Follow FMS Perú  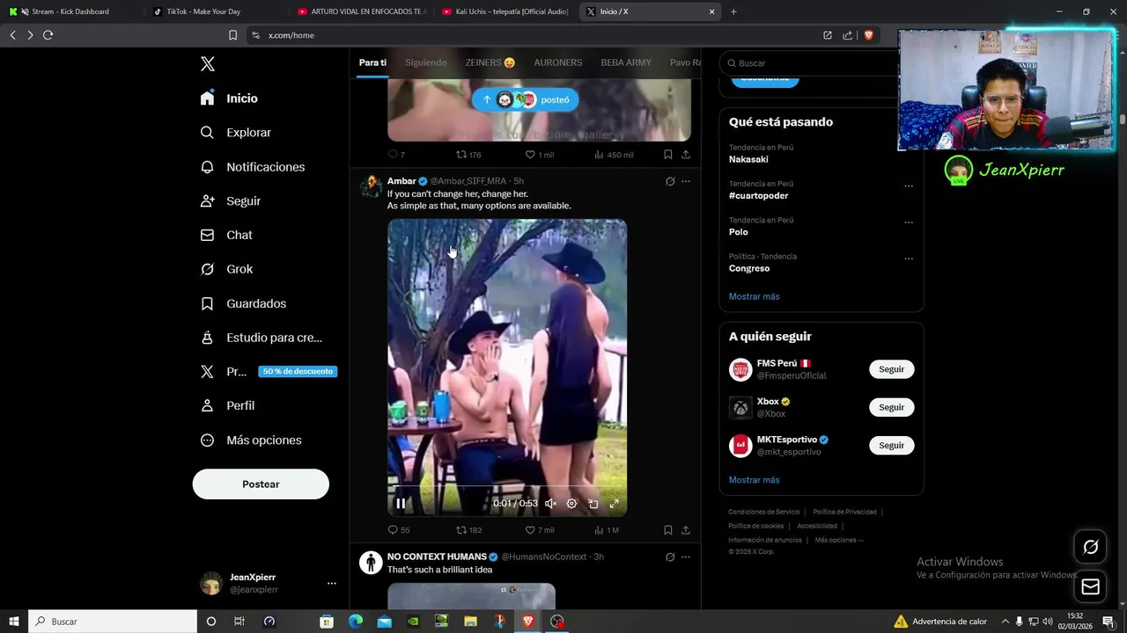point(891,369)
